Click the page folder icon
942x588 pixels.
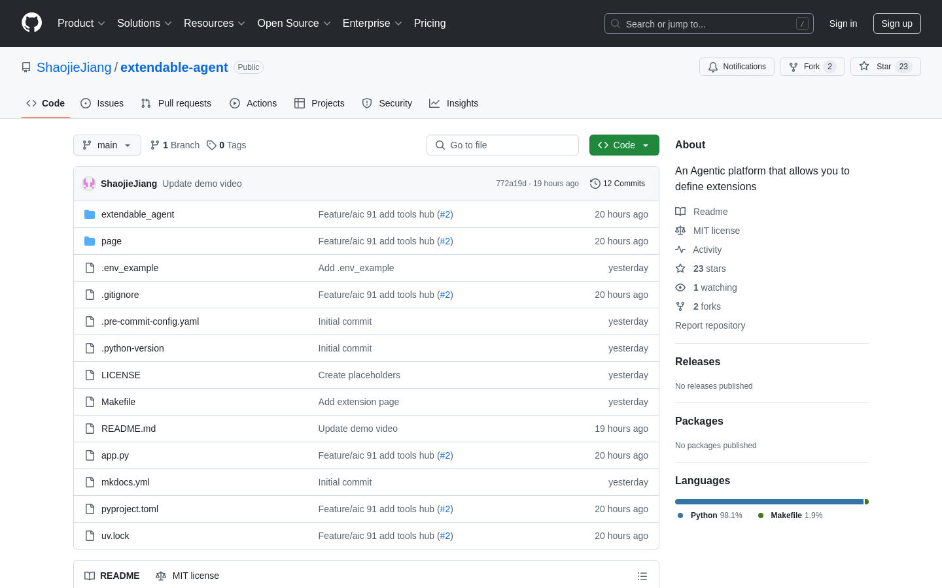coord(90,241)
